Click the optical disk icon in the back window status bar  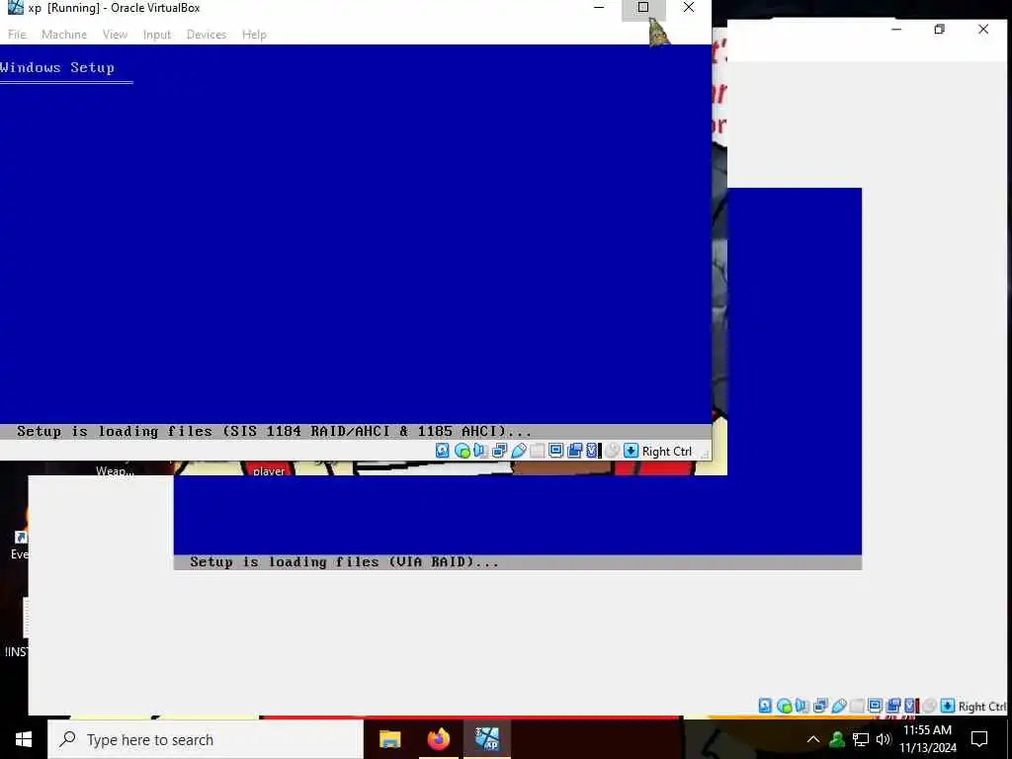coord(784,706)
